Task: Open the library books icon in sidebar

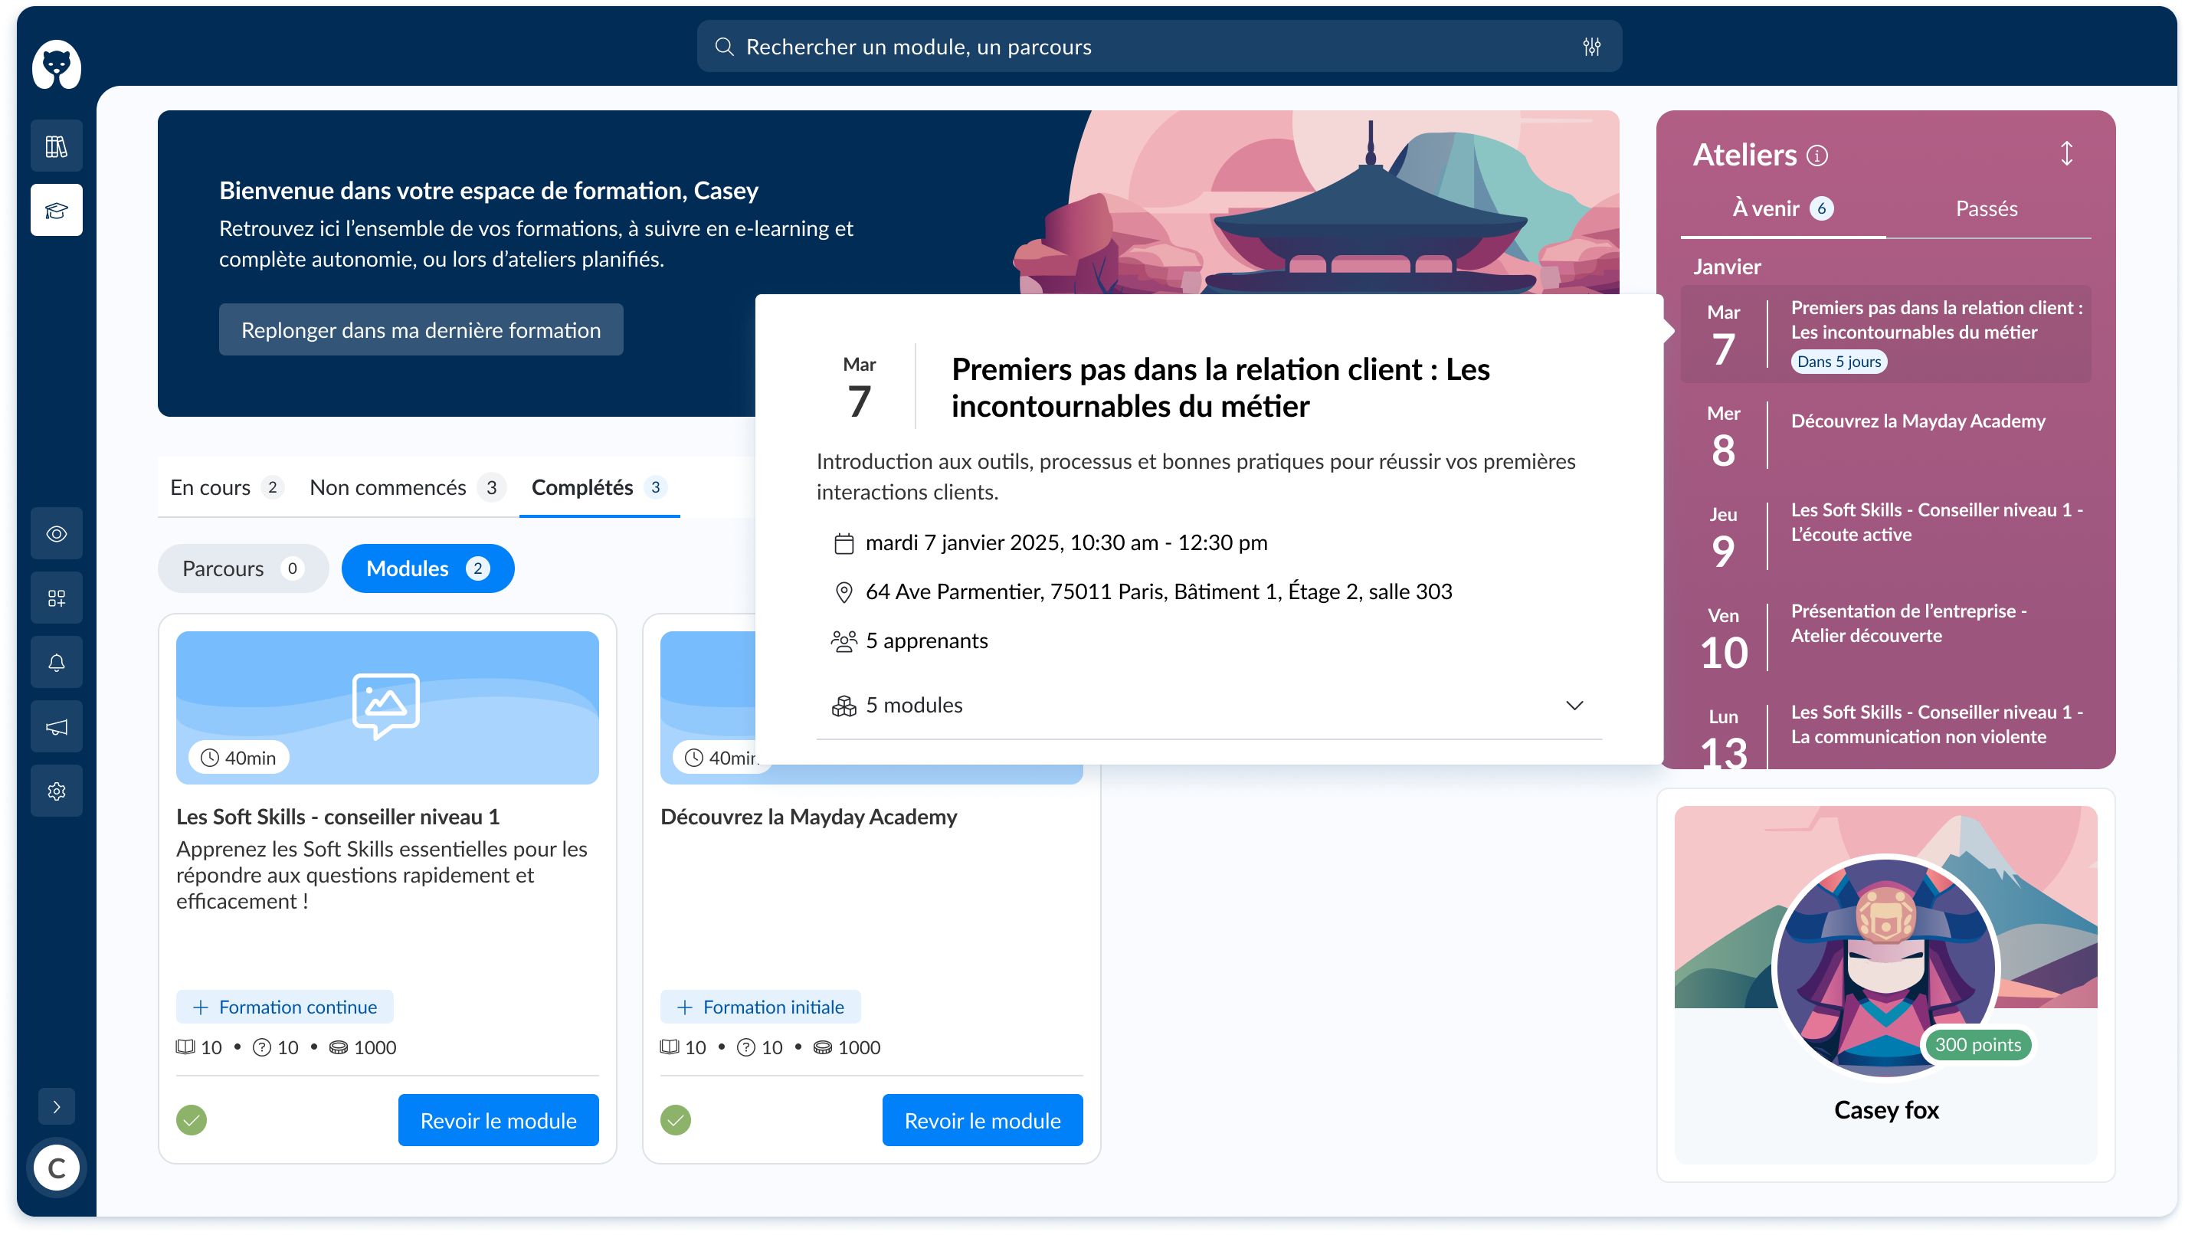Action: (x=56, y=146)
